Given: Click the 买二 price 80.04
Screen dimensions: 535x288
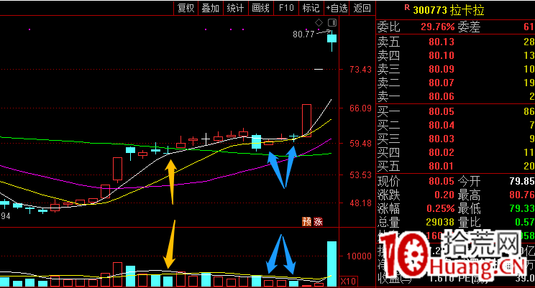Looking at the screenshot, I should (442, 125).
